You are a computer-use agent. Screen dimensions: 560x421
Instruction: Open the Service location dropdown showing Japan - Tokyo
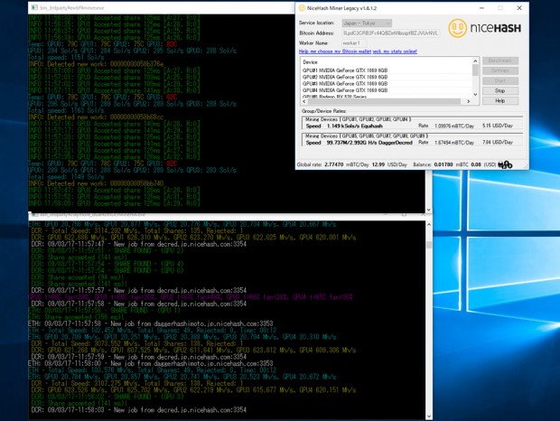[x=367, y=23]
